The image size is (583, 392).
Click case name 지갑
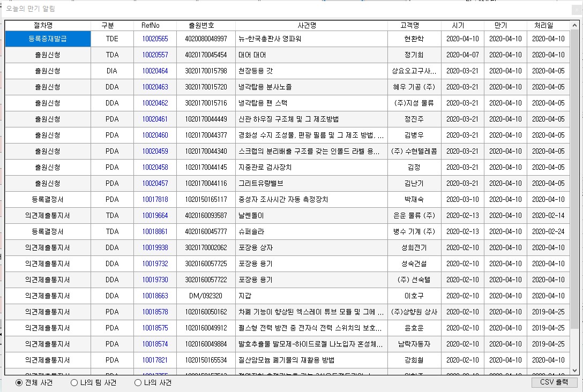[x=245, y=296]
